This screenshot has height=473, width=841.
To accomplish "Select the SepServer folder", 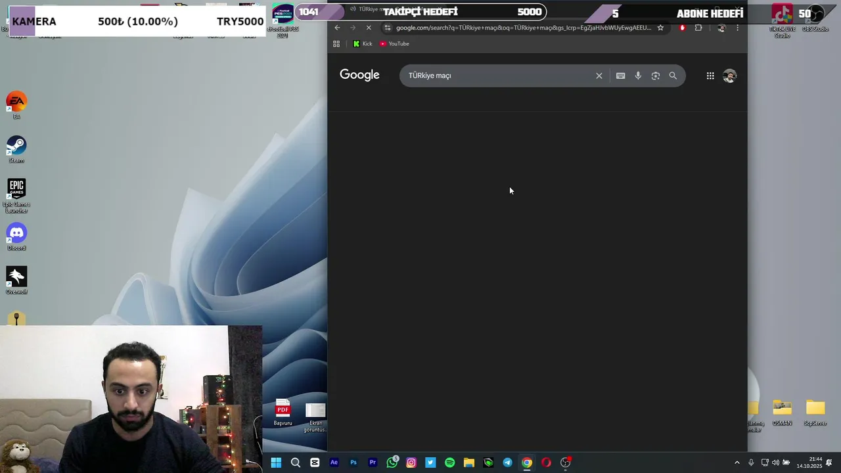I will pyautogui.click(x=815, y=413).
